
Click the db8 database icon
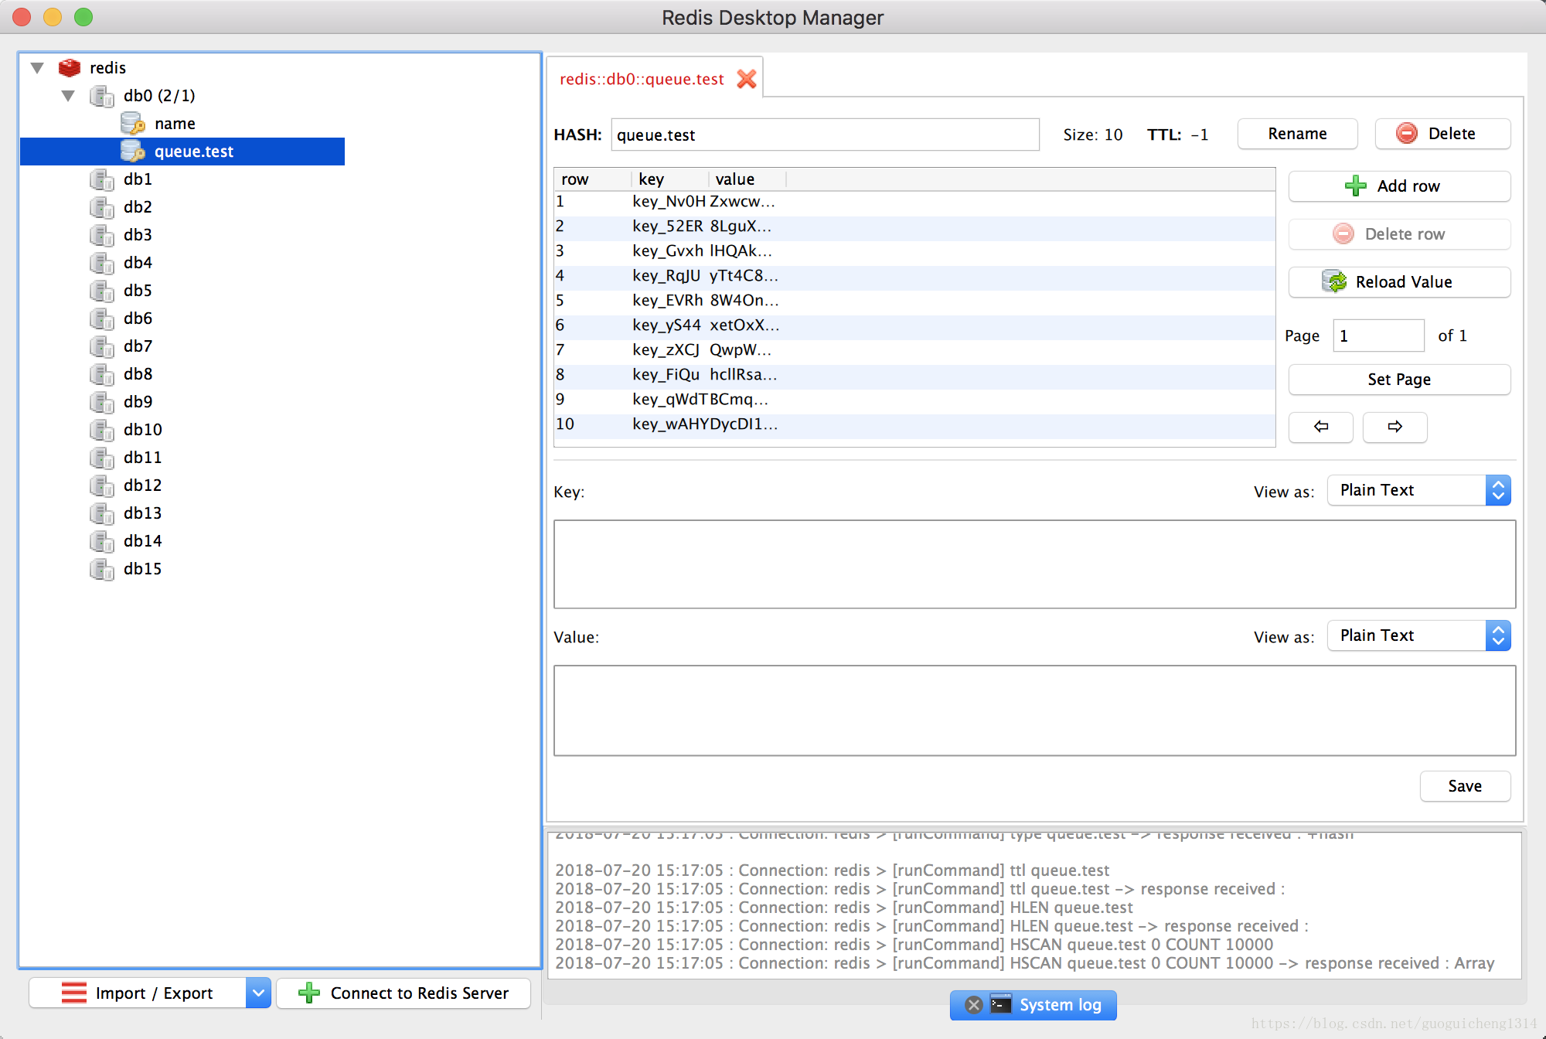pyautogui.click(x=102, y=374)
